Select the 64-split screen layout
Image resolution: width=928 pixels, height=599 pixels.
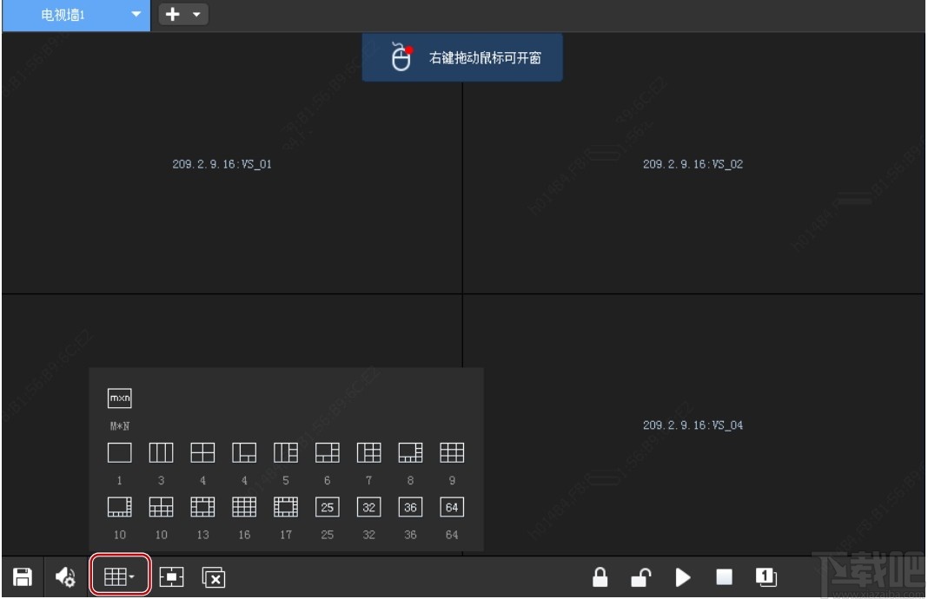pyautogui.click(x=451, y=507)
